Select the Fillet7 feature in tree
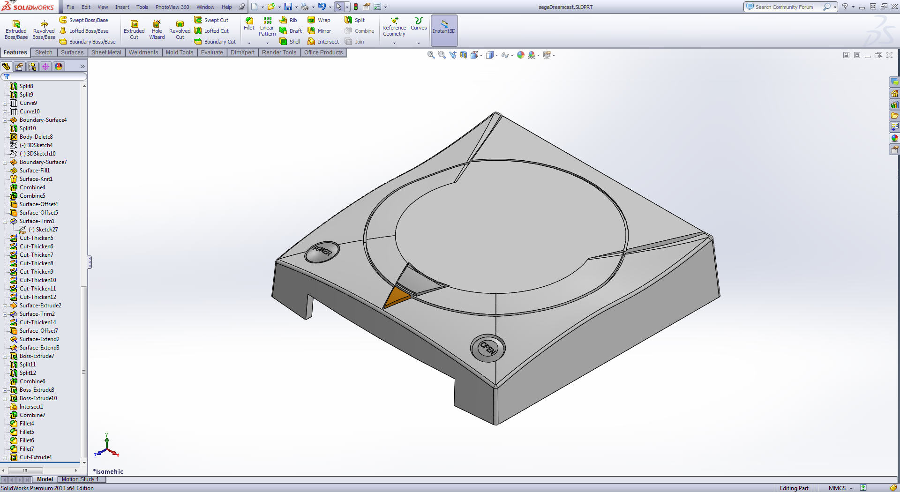The height and width of the screenshot is (492, 900). [22, 449]
